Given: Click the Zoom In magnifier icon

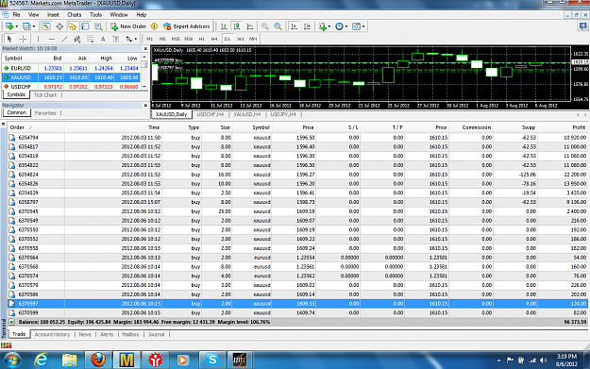Looking at the screenshot, I should click(265, 26).
